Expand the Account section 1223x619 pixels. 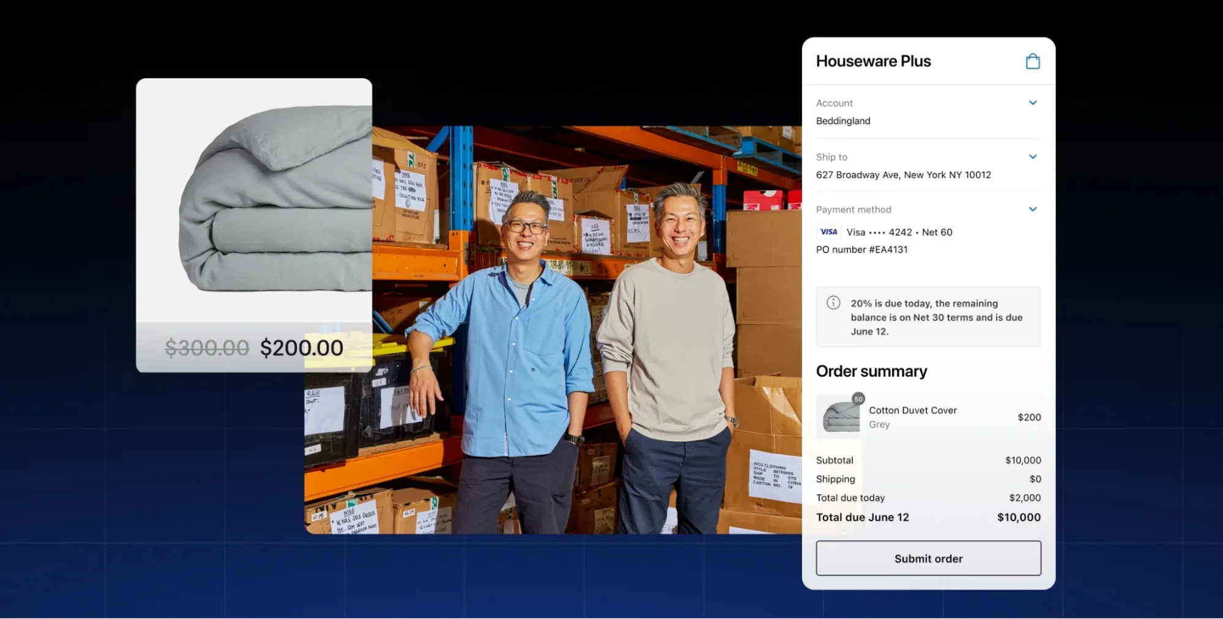click(x=1033, y=103)
